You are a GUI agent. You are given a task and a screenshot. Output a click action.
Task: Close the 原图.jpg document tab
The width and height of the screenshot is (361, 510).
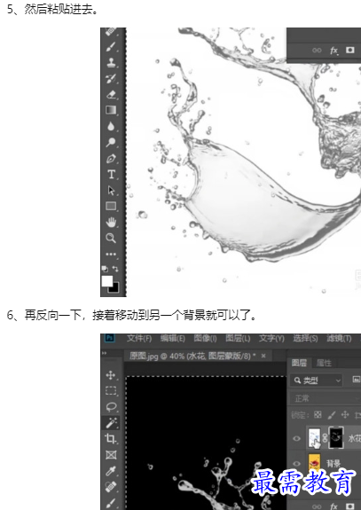click(263, 356)
